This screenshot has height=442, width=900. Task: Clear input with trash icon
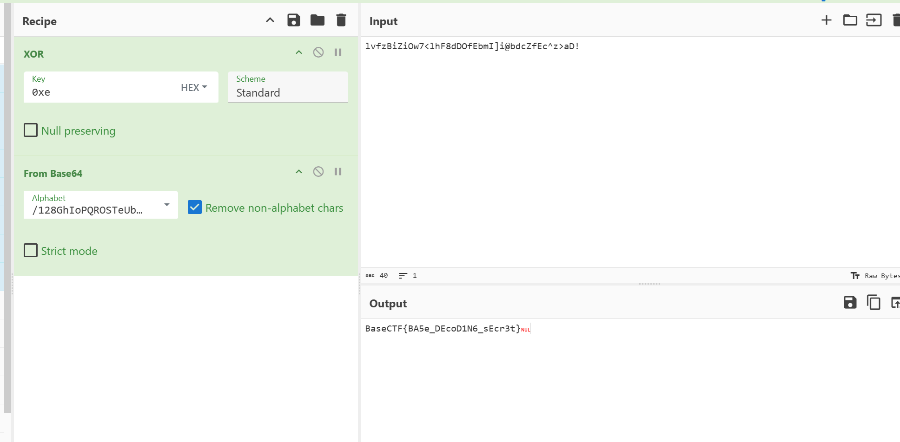point(896,20)
